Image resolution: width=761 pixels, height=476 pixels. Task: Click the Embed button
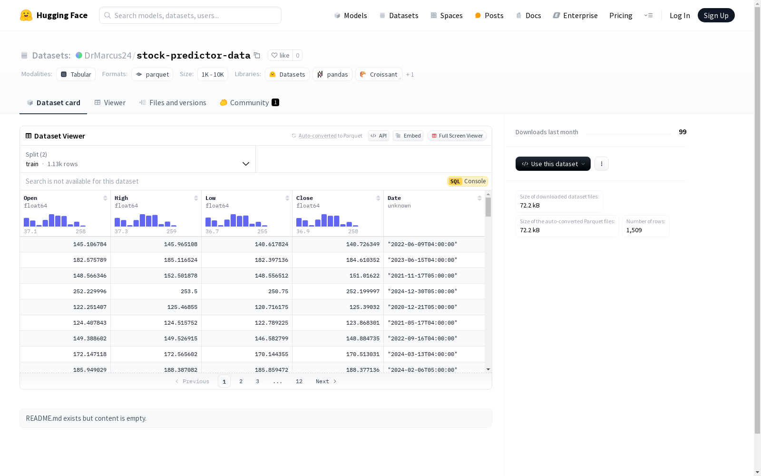pyautogui.click(x=408, y=136)
